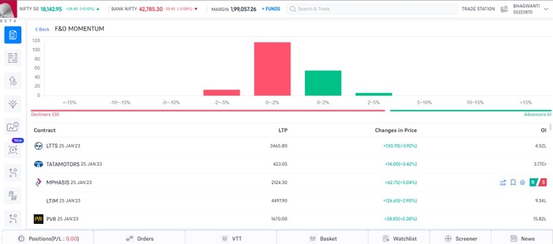
Task: Click the search magnifier icon
Action: 293,9
